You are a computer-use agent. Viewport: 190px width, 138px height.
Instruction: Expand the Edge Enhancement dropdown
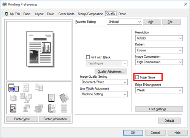159,90
